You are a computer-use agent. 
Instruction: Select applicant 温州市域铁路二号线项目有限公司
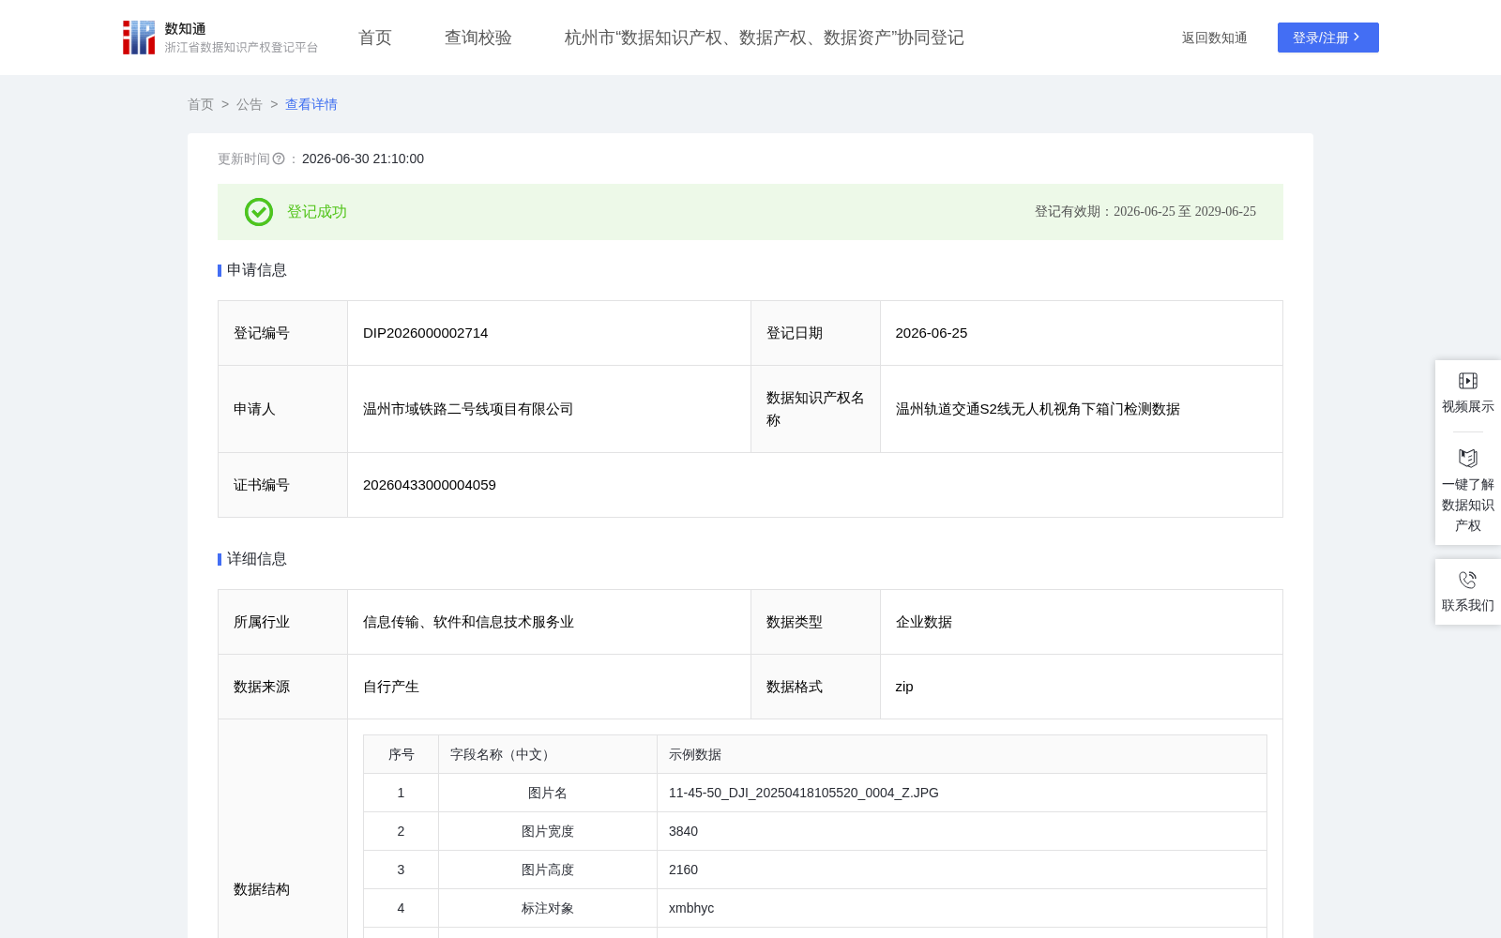[x=468, y=409]
